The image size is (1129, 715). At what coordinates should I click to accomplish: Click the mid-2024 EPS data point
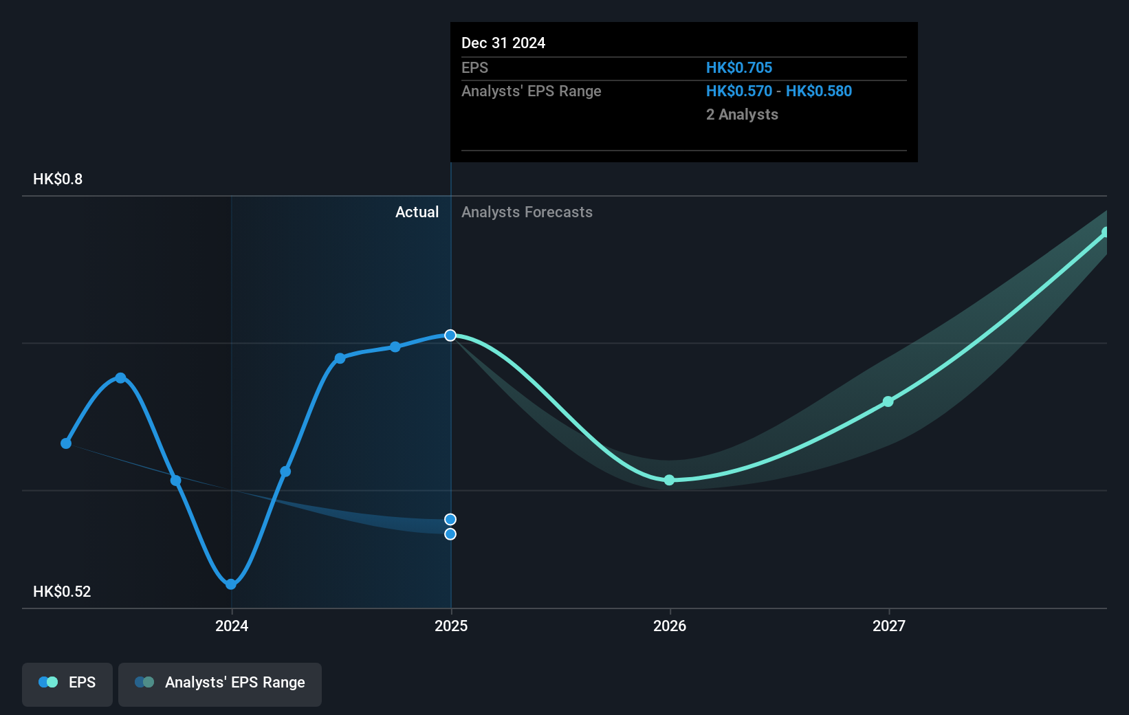point(340,358)
